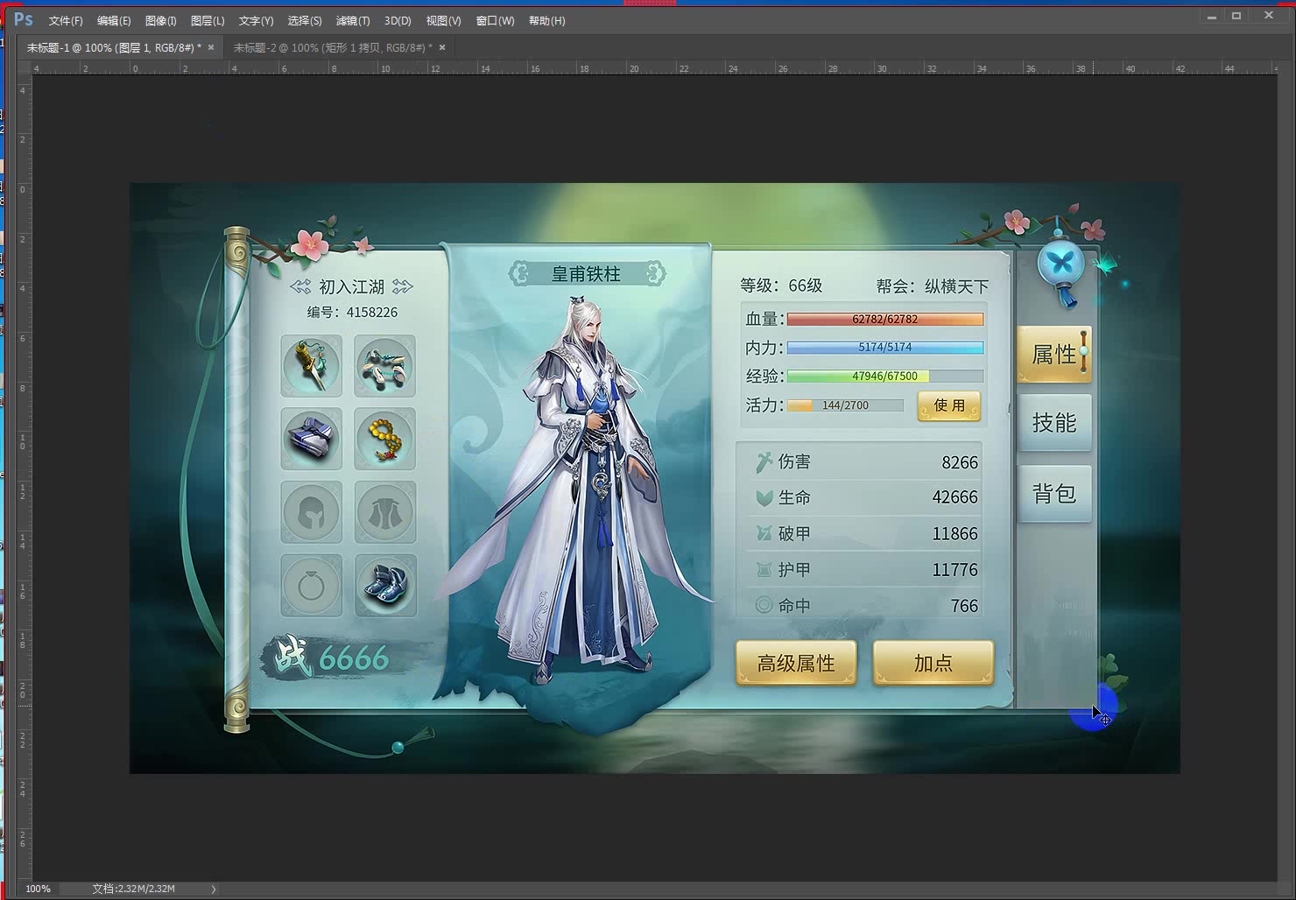Click the 护甲 value 11776
1296x900 pixels.
coord(954,570)
